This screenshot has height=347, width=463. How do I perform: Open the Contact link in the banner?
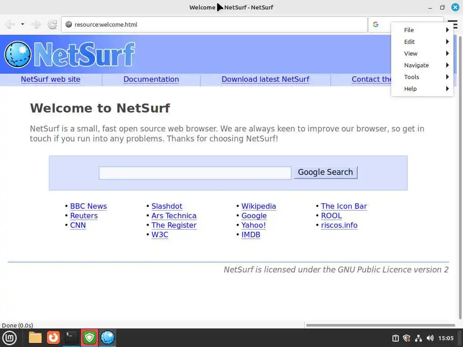pyautogui.click(x=371, y=79)
